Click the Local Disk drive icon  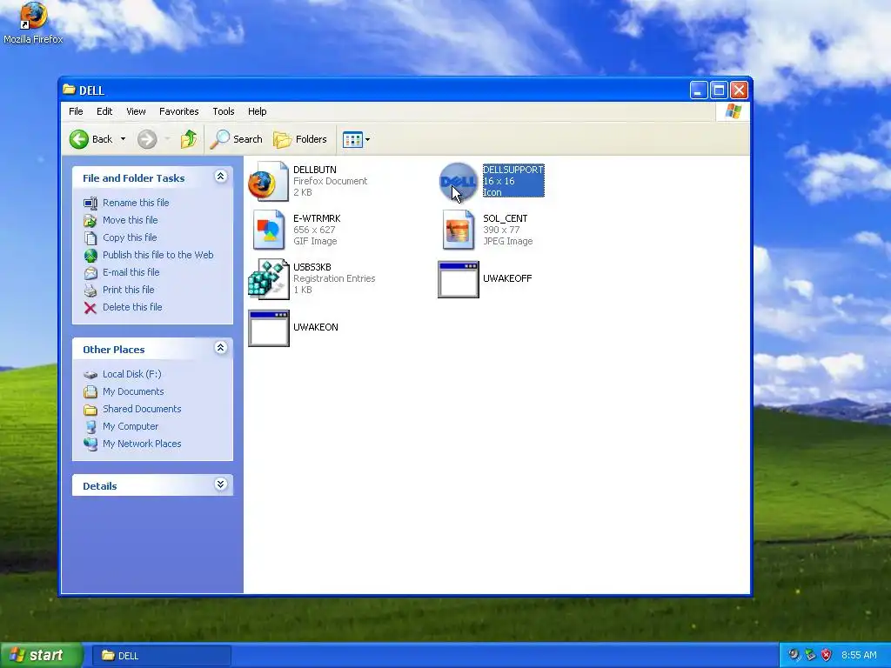[x=90, y=375]
